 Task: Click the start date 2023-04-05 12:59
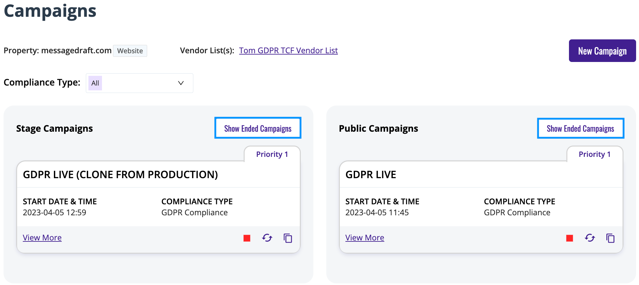click(55, 212)
